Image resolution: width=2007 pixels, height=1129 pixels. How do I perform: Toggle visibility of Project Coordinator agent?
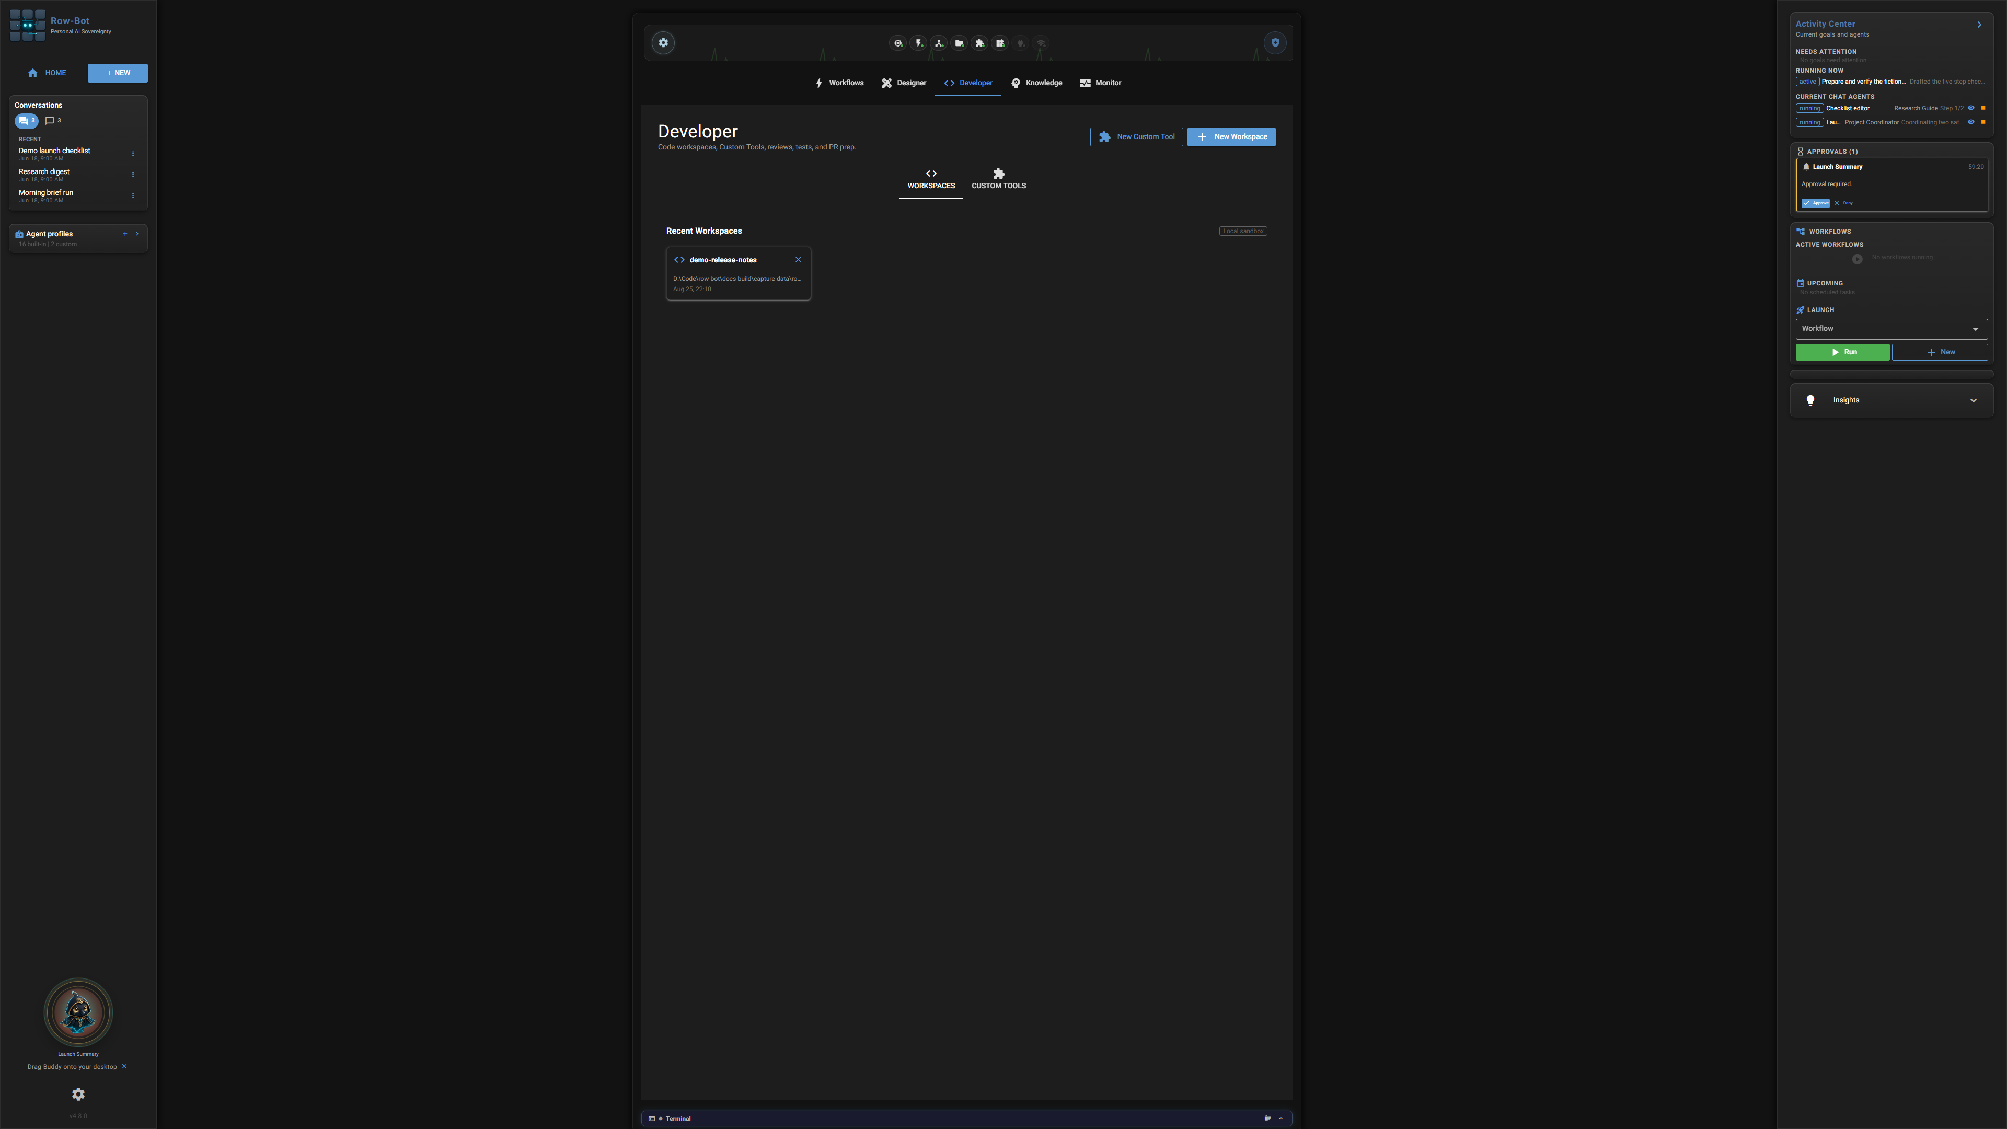coord(1971,122)
